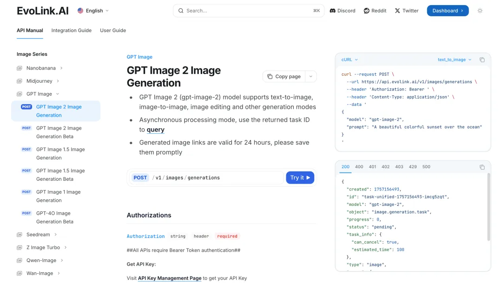This screenshot has width=502, height=283.
Task: Expand the Seedream section chevron
Action: tap(56, 235)
